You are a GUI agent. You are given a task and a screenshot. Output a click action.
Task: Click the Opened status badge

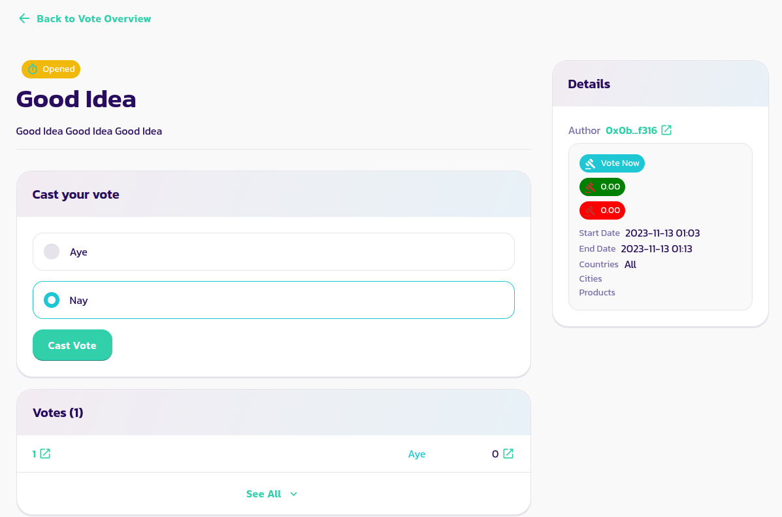pyautogui.click(x=51, y=69)
